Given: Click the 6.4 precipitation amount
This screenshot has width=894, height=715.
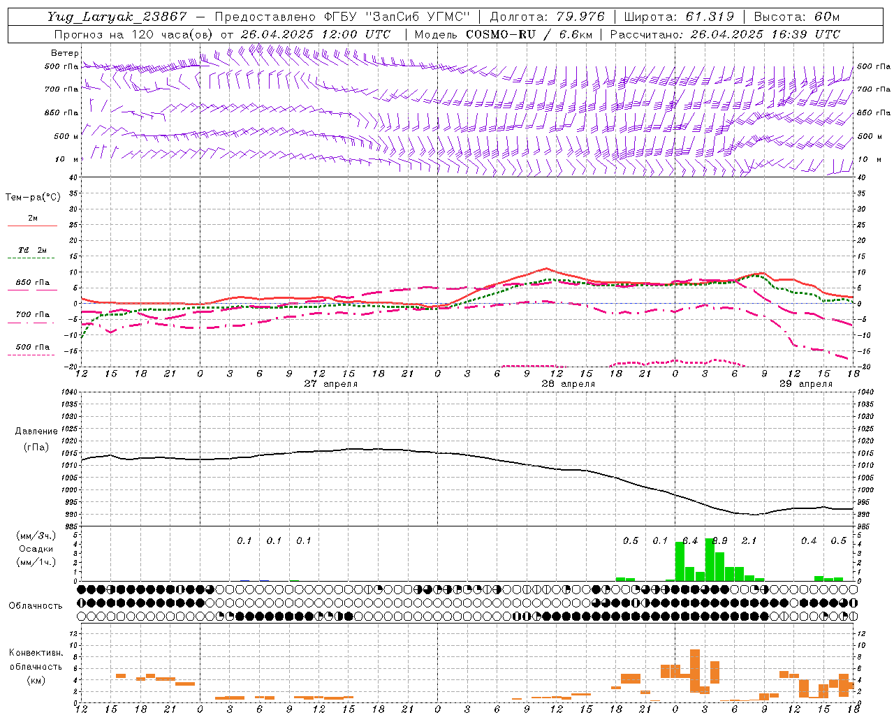Looking at the screenshot, I should point(690,541).
